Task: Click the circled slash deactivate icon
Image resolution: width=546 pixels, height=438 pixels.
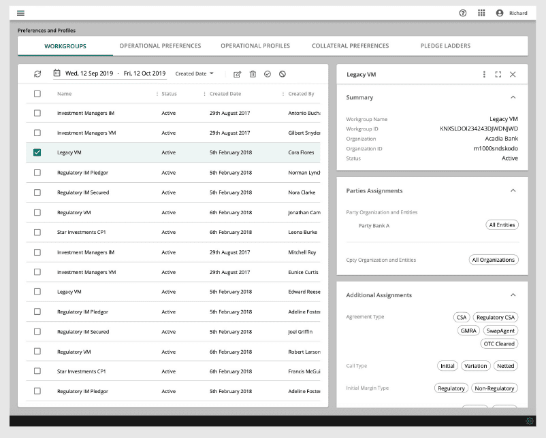Action: (x=283, y=74)
